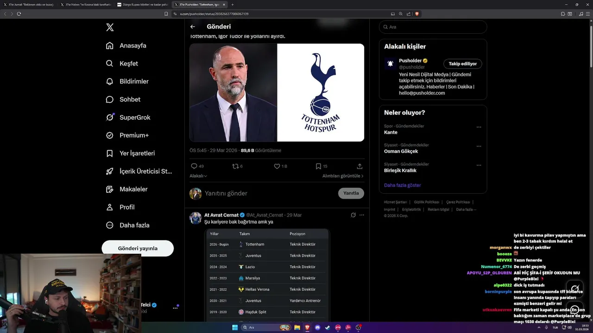Screen dimensions: 593x333
Task: Click Brave Shields icon in address bar
Action: click(x=417, y=14)
